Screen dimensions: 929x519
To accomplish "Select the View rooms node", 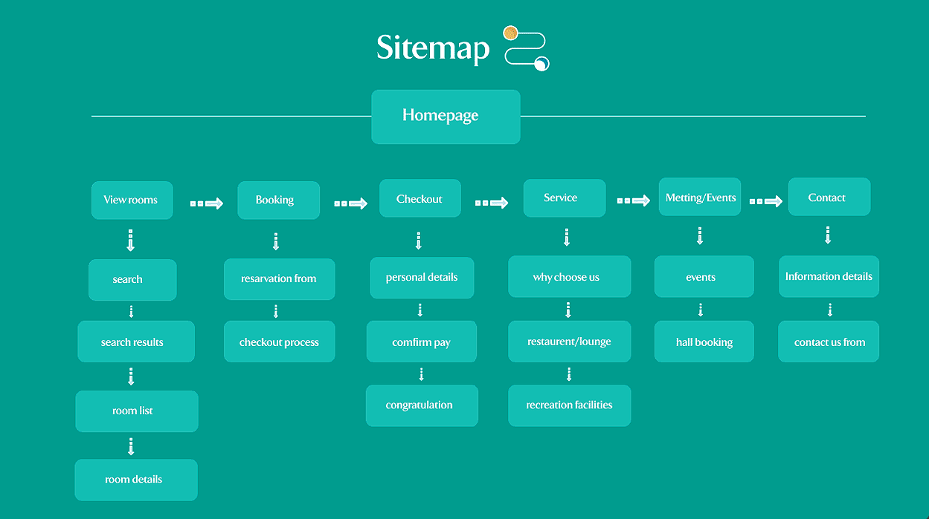I will [x=132, y=200].
